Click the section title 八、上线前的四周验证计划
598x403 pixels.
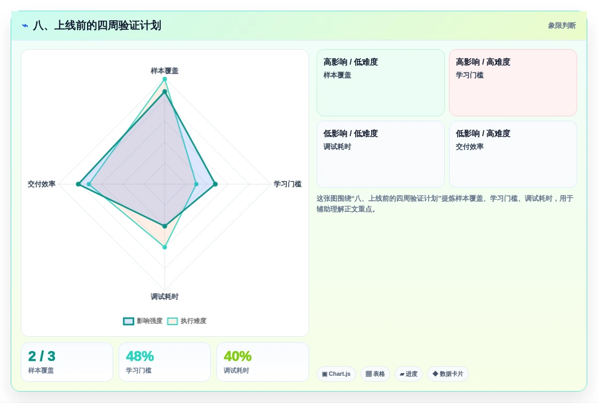[97, 26]
